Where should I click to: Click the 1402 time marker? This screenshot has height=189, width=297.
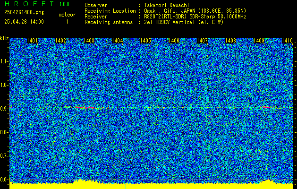pyautogui.click(x=60, y=41)
